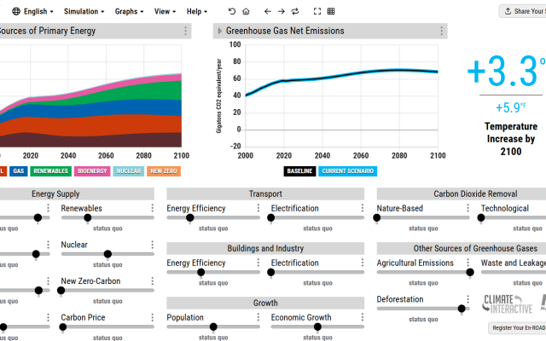546x341 pixels.
Task: Click the Economic Growth slider handle
Action: (317, 327)
